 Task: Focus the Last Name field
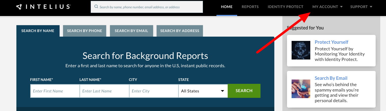(x=104, y=91)
